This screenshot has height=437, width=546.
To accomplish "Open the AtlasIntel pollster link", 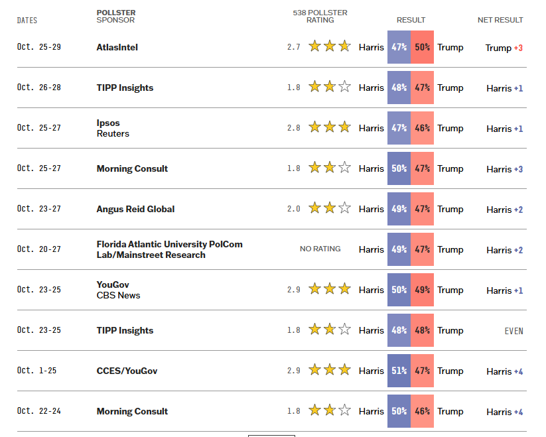I will pos(117,48).
